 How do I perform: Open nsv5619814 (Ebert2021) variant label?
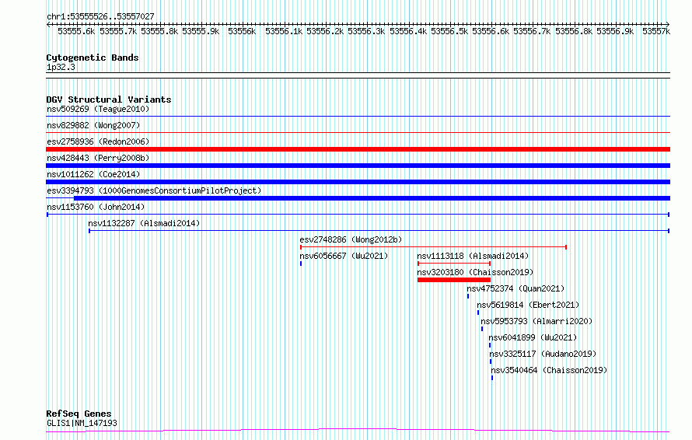click(x=528, y=305)
